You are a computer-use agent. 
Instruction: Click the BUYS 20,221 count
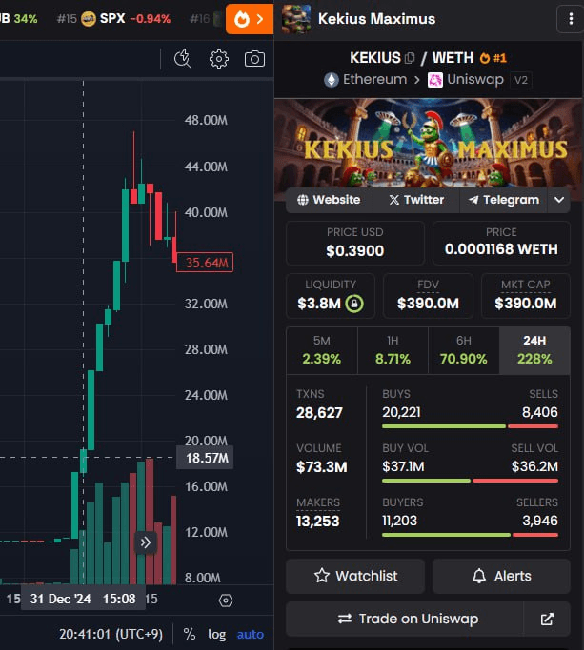coord(401,412)
